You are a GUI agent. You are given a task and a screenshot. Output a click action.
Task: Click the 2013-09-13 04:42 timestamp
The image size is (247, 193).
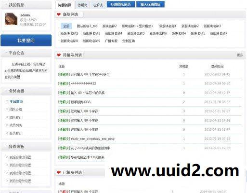click(x=217, y=74)
